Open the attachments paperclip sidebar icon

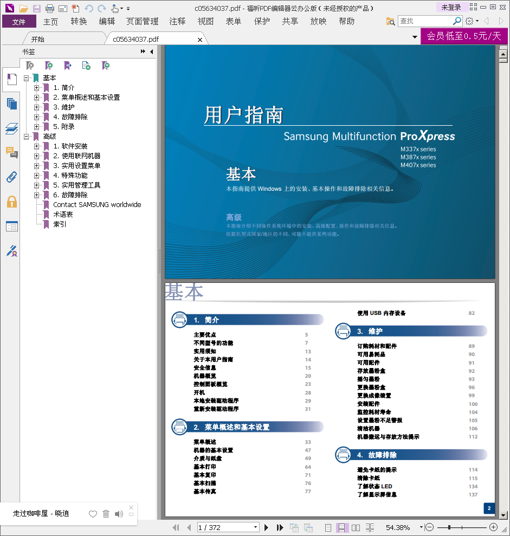(12, 177)
